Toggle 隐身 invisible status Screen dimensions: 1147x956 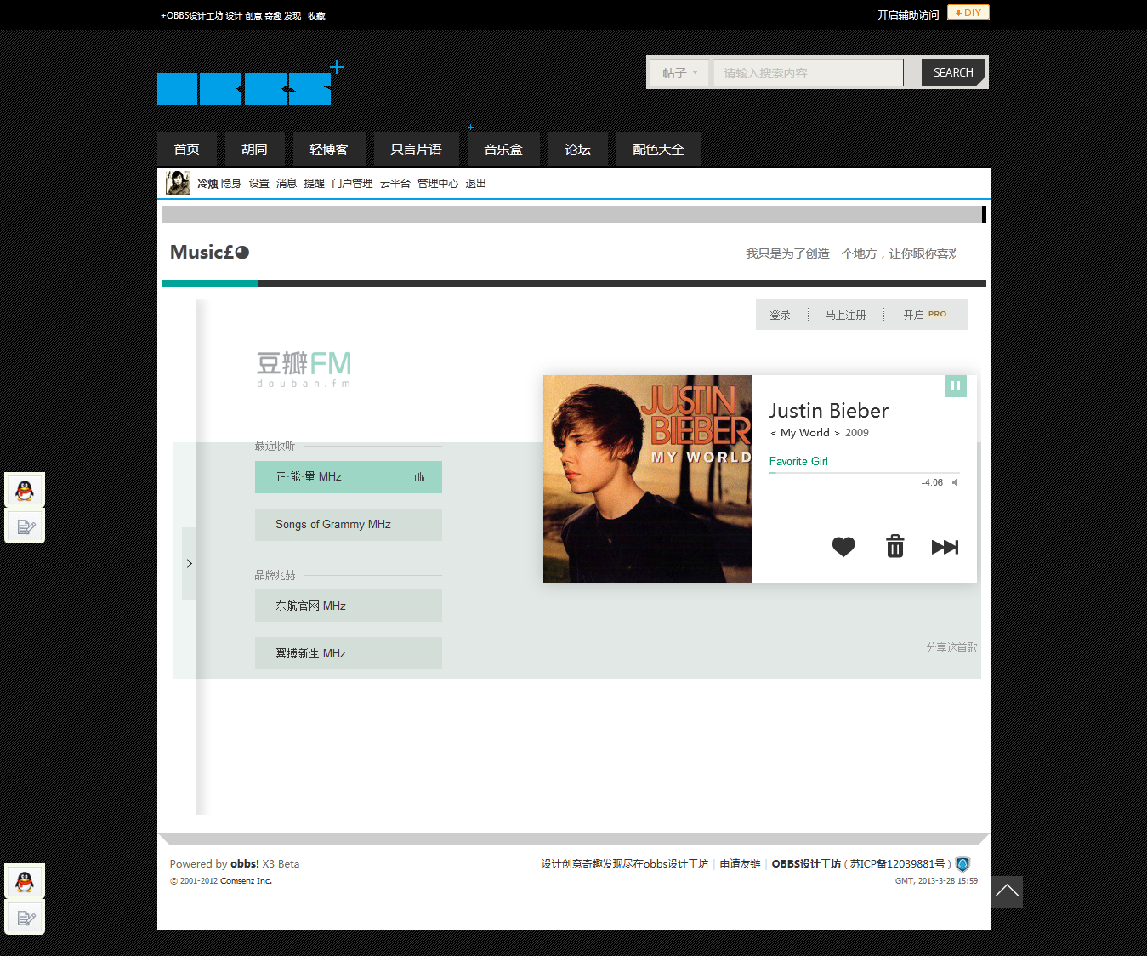[231, 184]
